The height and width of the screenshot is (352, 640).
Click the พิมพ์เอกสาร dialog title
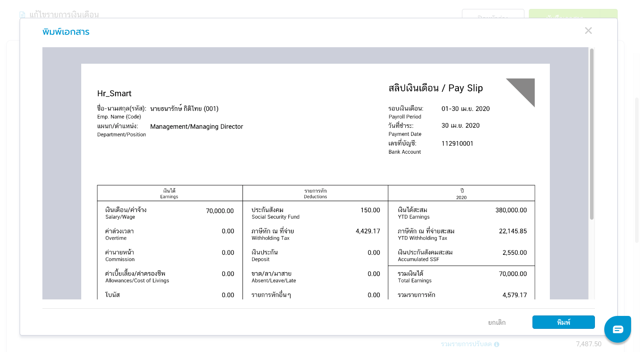point(66,32)
